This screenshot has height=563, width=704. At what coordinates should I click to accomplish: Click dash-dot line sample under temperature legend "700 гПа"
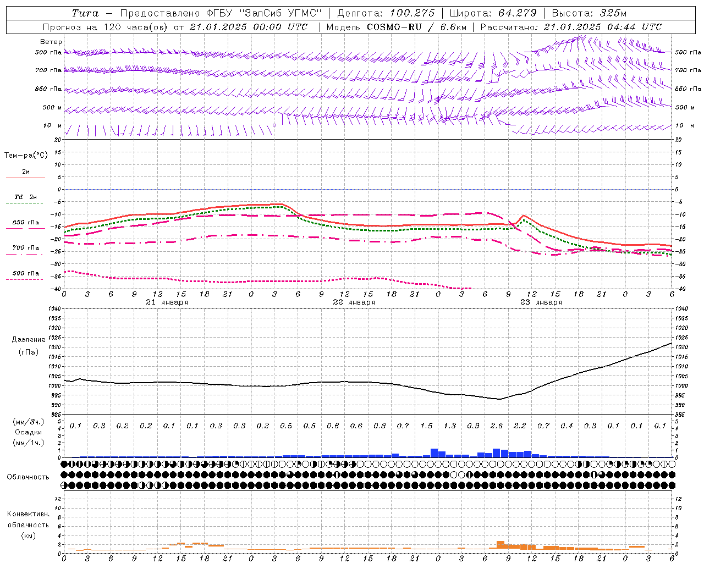25,254
